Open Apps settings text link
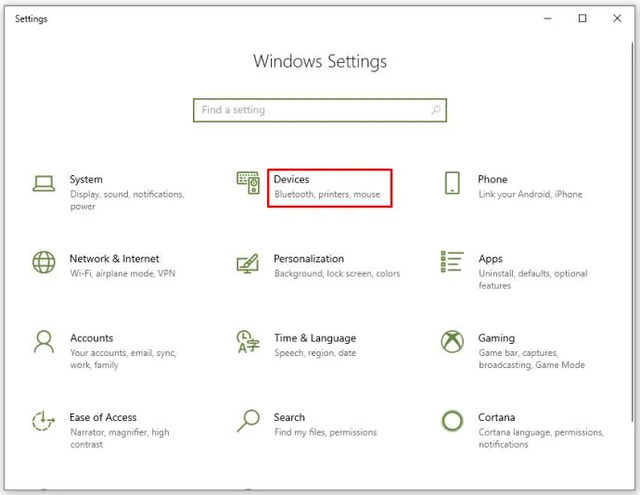 coord(491,260)
